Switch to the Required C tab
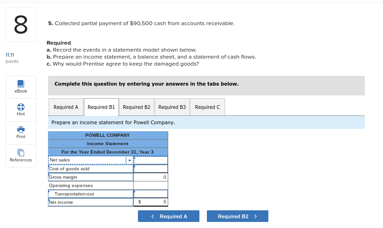The height and width of the screenshot is (228, 383). tap(208, 107)
